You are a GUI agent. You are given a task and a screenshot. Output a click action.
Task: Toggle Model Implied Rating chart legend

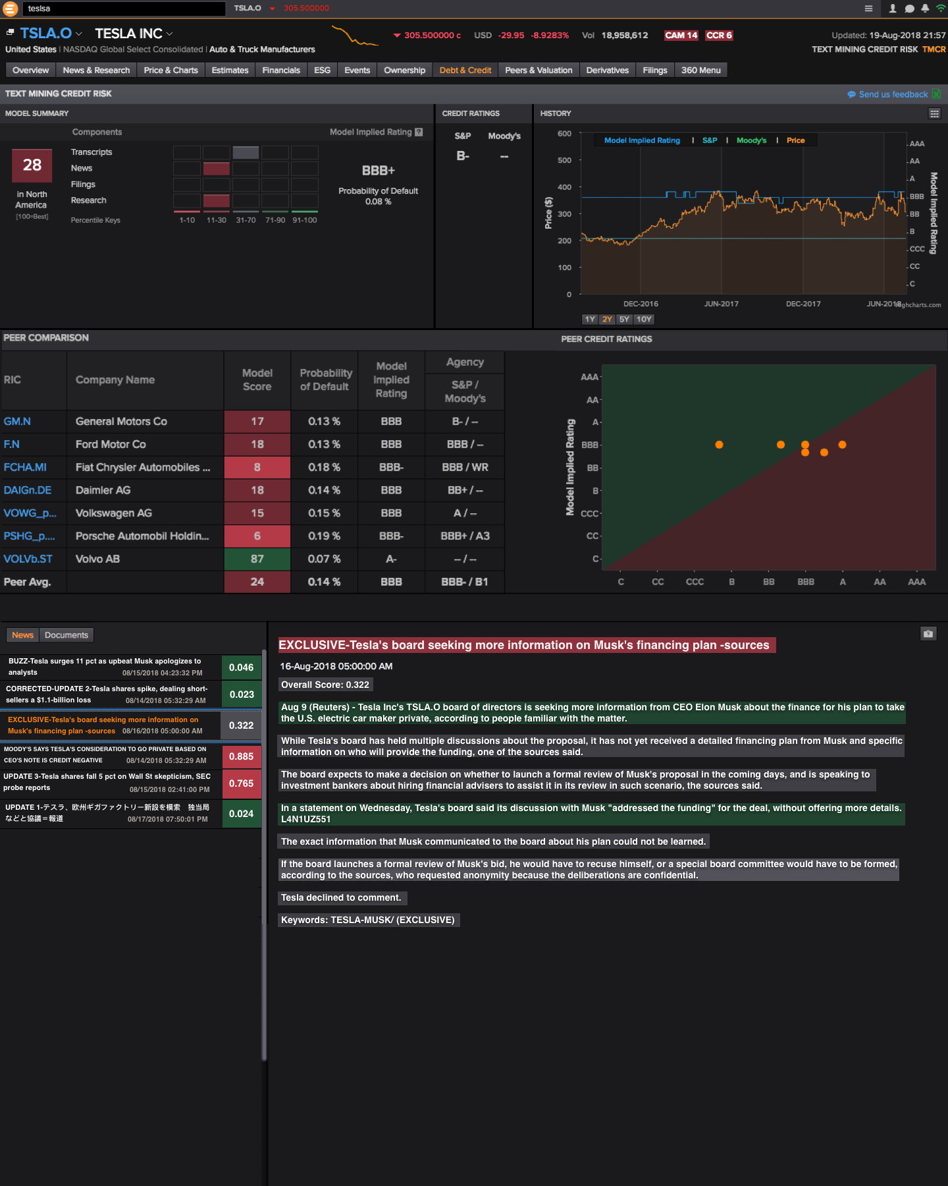click(x=642, y=140)
